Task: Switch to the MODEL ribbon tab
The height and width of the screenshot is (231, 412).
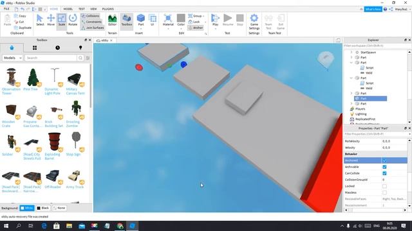Action: pos(68,9)
